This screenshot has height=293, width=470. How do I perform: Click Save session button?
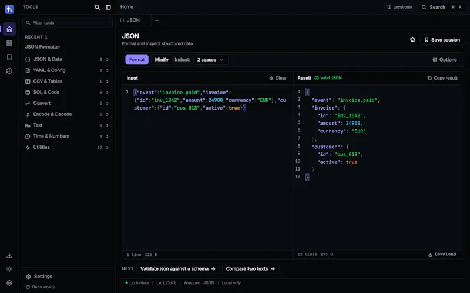point(442,40)
